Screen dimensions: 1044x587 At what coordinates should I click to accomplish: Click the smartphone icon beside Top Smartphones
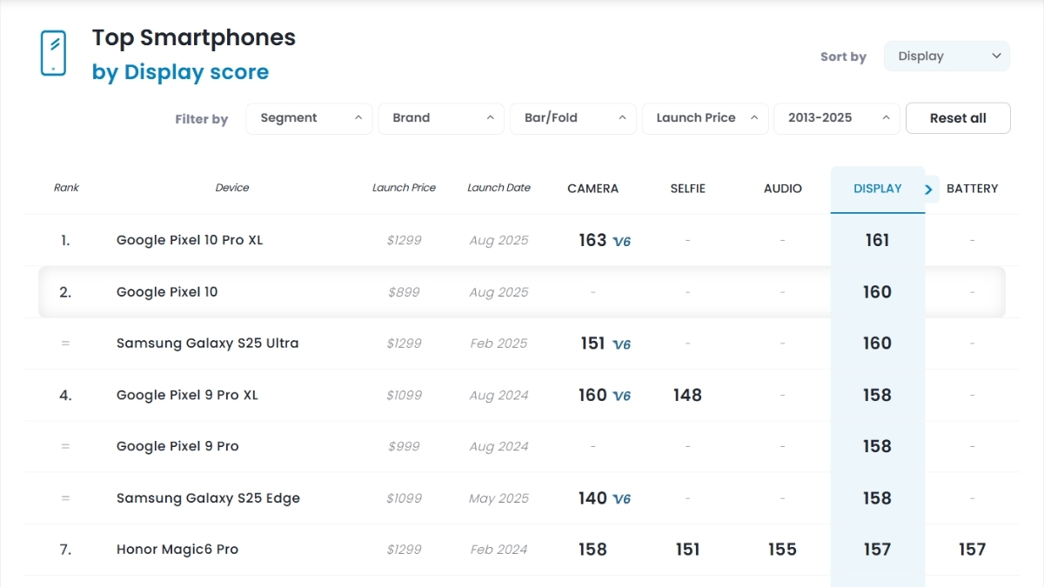[53, 53]
